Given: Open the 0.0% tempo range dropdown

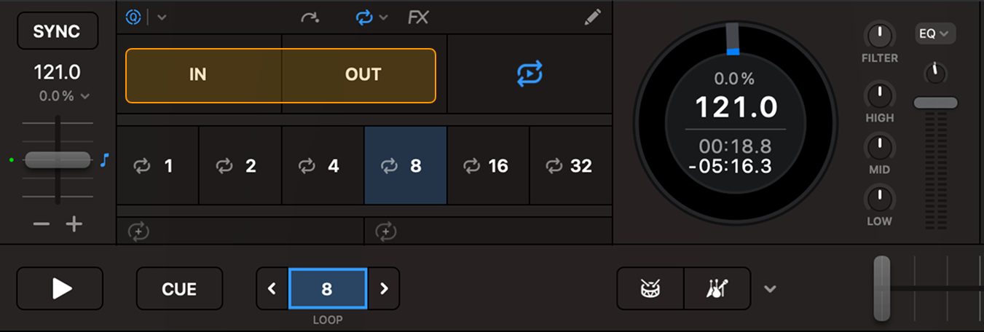Looking at the screenshot, I should (65, 96).
